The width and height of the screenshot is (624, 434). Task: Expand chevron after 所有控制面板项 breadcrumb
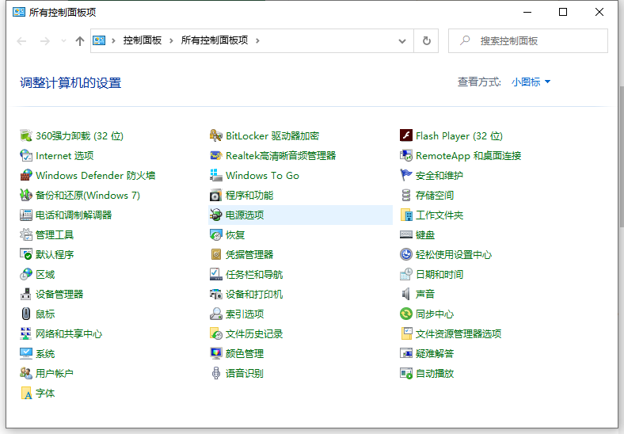[257, 40]
